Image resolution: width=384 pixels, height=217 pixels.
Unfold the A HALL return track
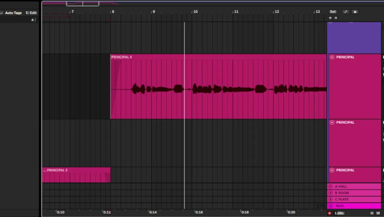pos(330,187)
